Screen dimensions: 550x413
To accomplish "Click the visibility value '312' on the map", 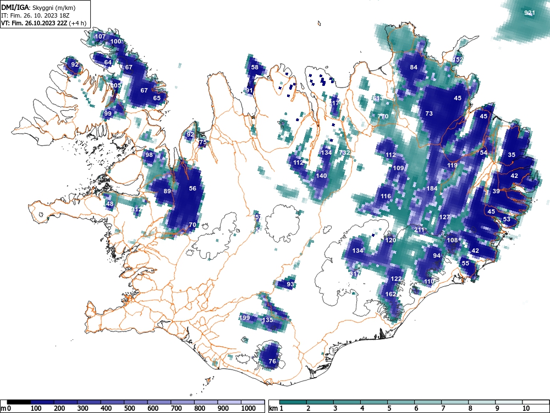I will tap(136, 209).
